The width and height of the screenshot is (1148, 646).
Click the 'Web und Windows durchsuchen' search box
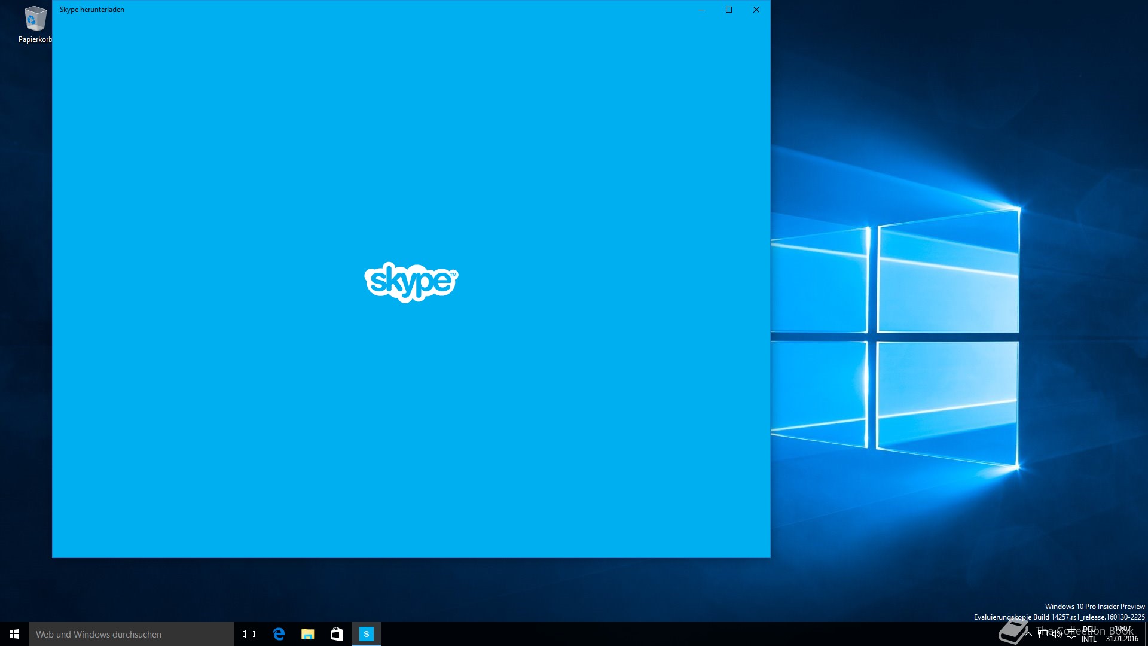coord(132,634)
